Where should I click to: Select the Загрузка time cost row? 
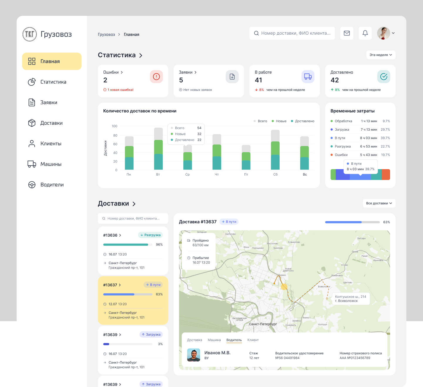(360, 129)
